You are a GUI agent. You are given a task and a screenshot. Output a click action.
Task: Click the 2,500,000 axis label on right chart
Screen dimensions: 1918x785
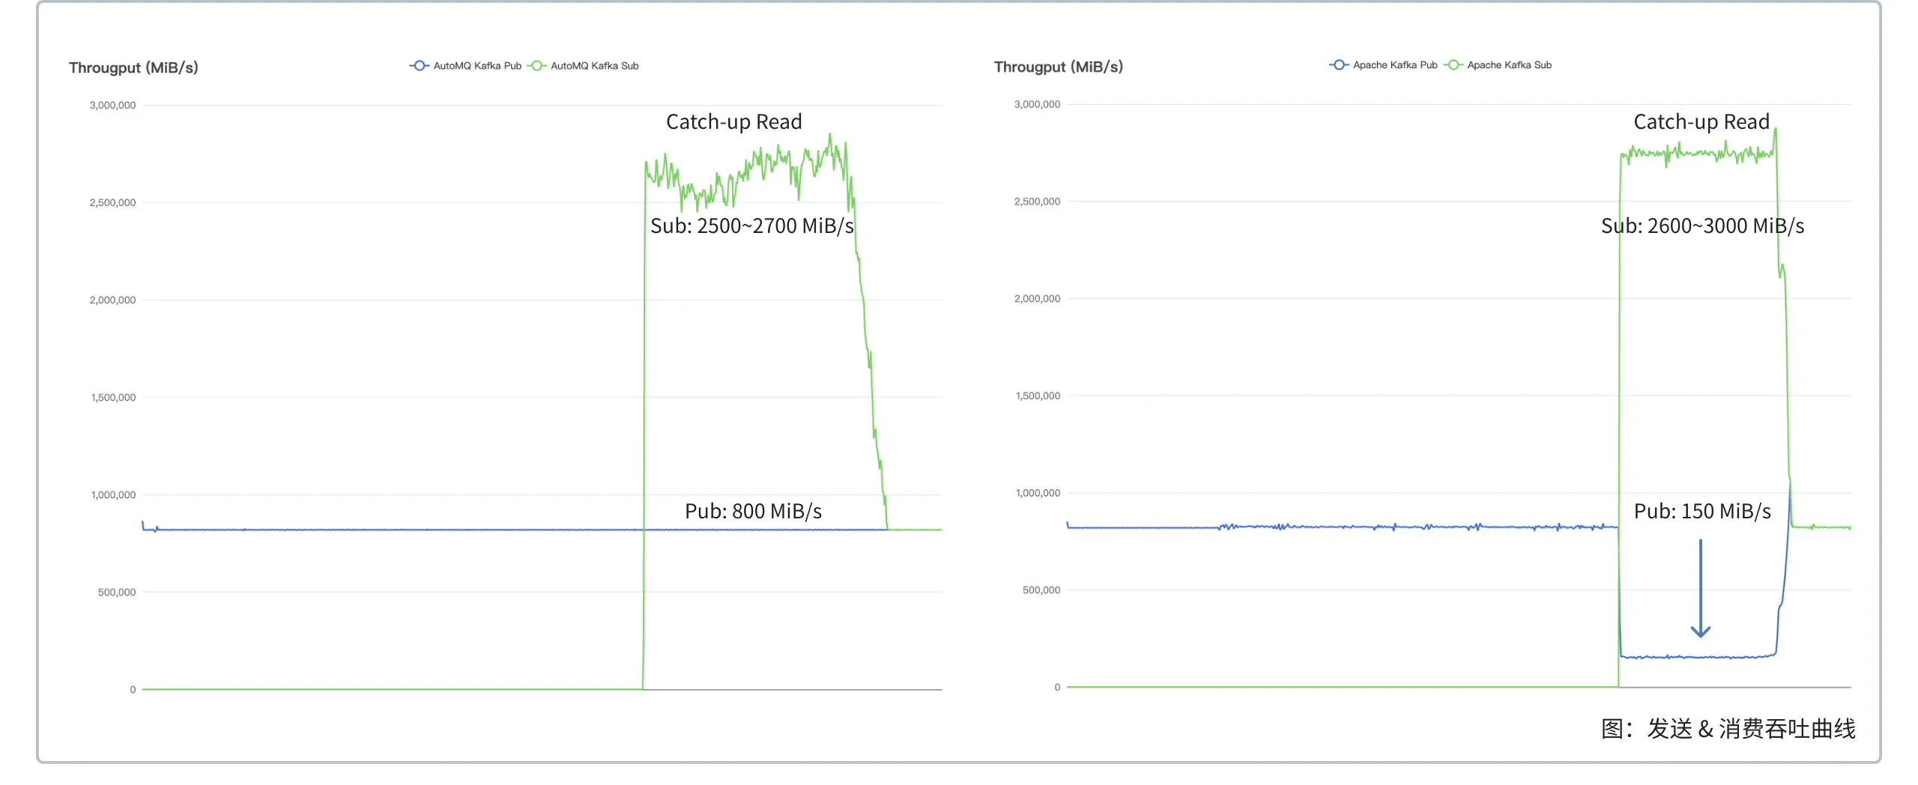(x=1037, y=201)
